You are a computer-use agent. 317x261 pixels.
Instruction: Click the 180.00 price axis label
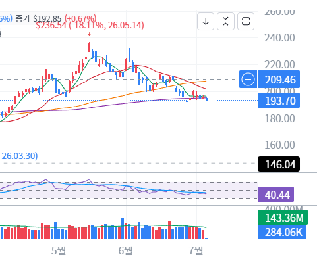pyautogui.click(x=279, y=118)
